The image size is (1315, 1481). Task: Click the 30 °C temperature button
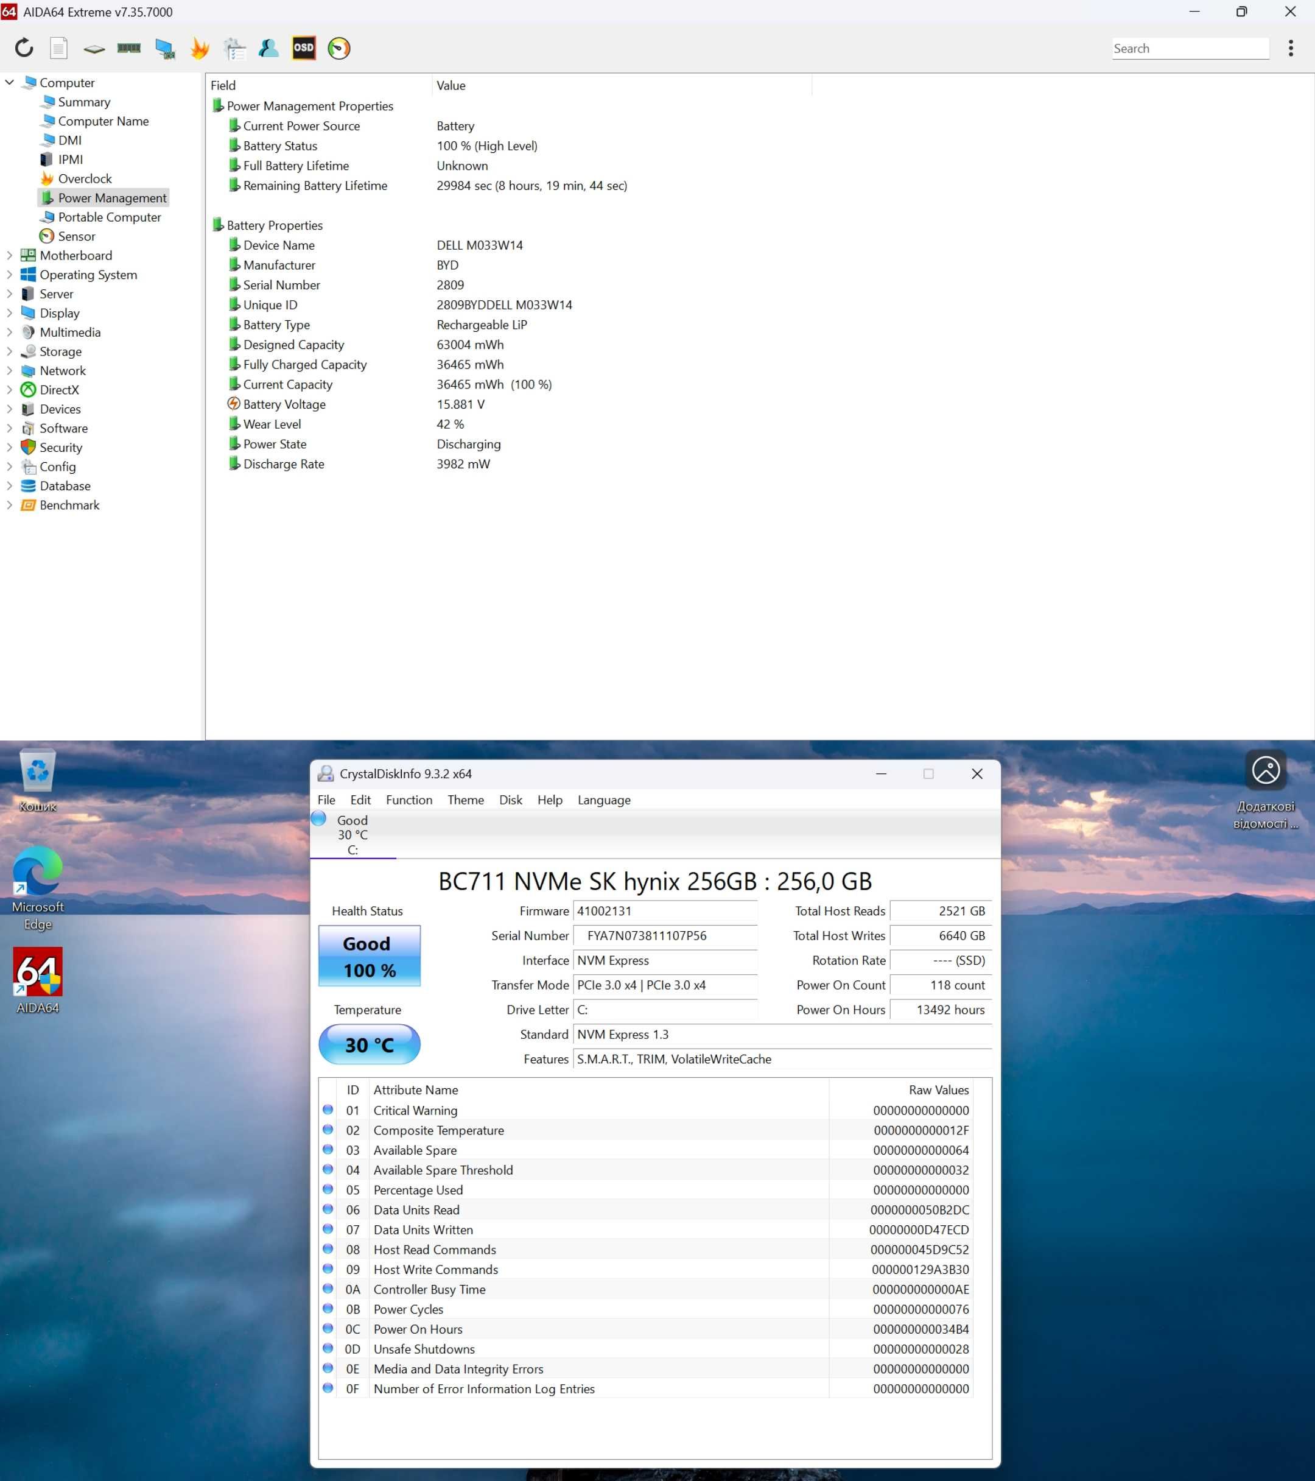370,1044
